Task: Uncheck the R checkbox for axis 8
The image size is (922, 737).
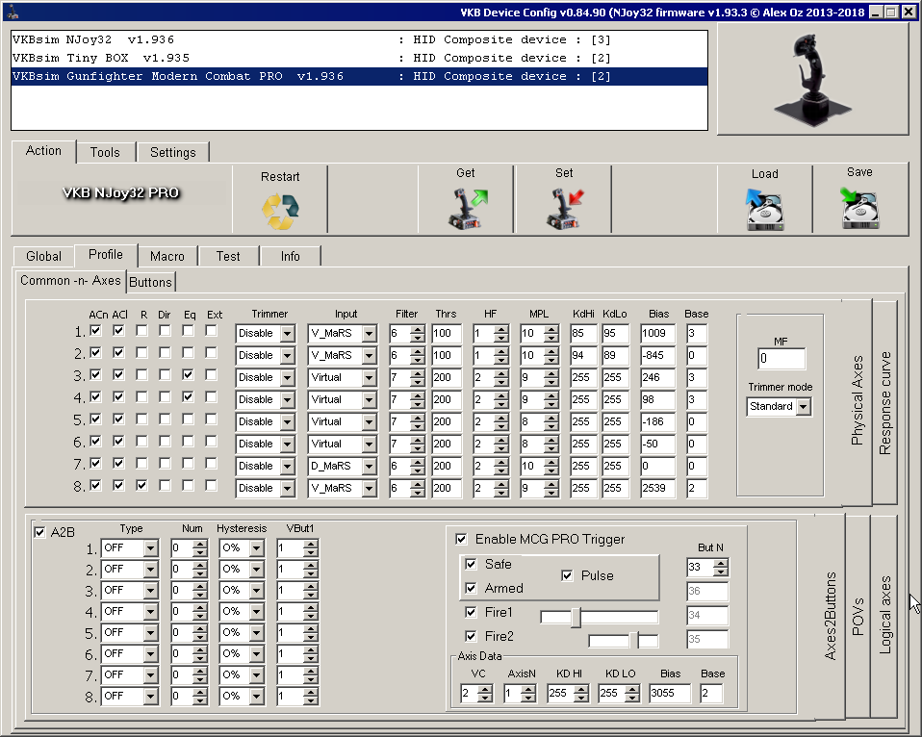Action: coord(141,486)
